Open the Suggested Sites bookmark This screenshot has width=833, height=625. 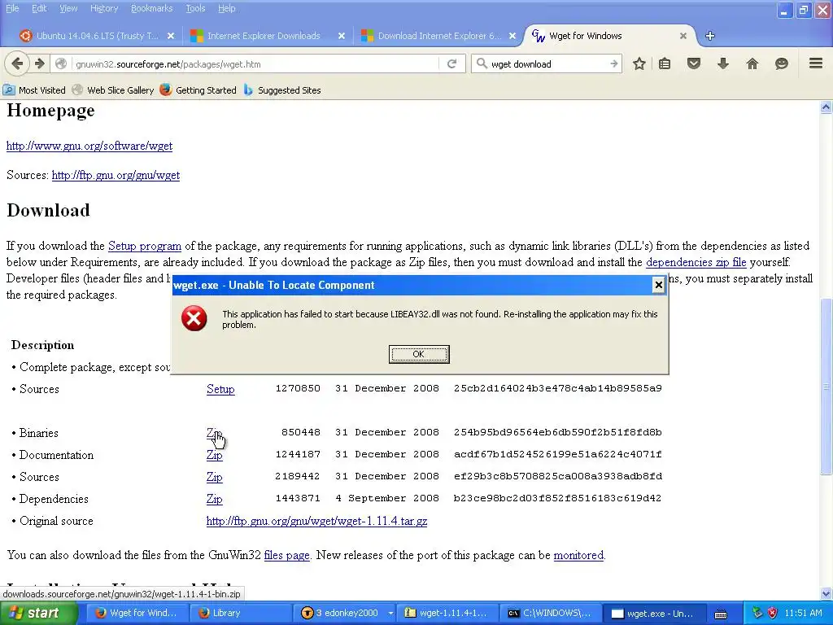pyautogui.click(x=282, y=90)
